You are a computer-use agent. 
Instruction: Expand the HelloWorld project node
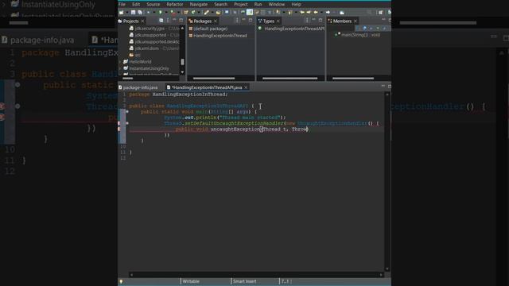tap(120, 62)
